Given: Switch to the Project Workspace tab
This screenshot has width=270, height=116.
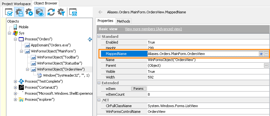Looking at the screenshot, I should [16, 3].
